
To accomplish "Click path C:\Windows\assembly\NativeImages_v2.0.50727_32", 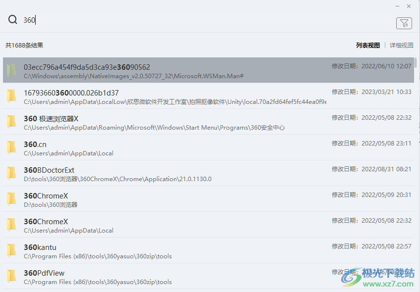I will 134,76.
